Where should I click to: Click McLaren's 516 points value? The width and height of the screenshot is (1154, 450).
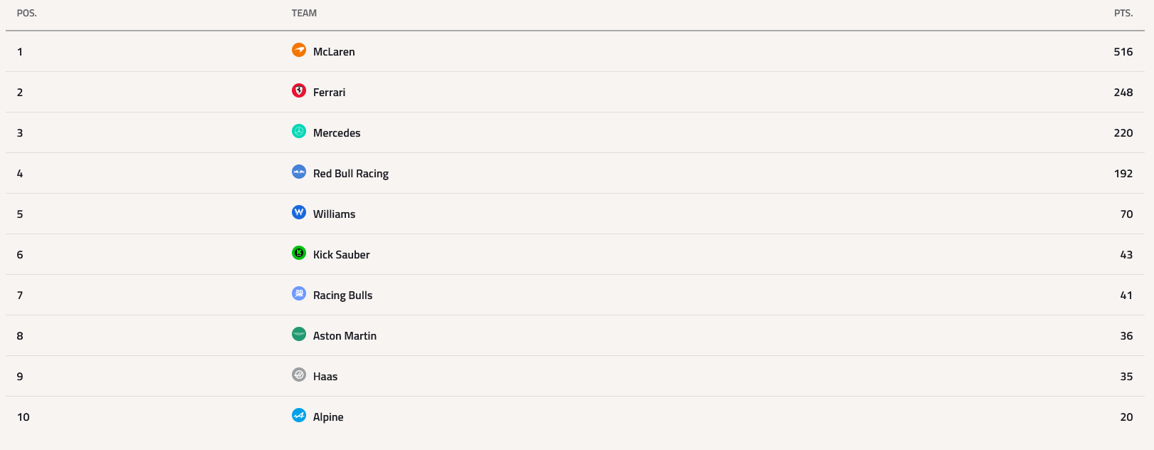pos(1123,52)
